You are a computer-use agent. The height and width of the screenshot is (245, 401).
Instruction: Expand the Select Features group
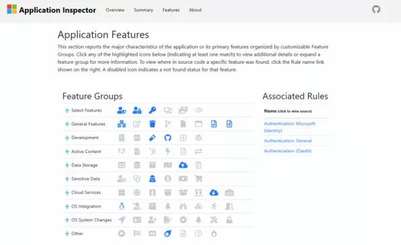tap(67, 110)
